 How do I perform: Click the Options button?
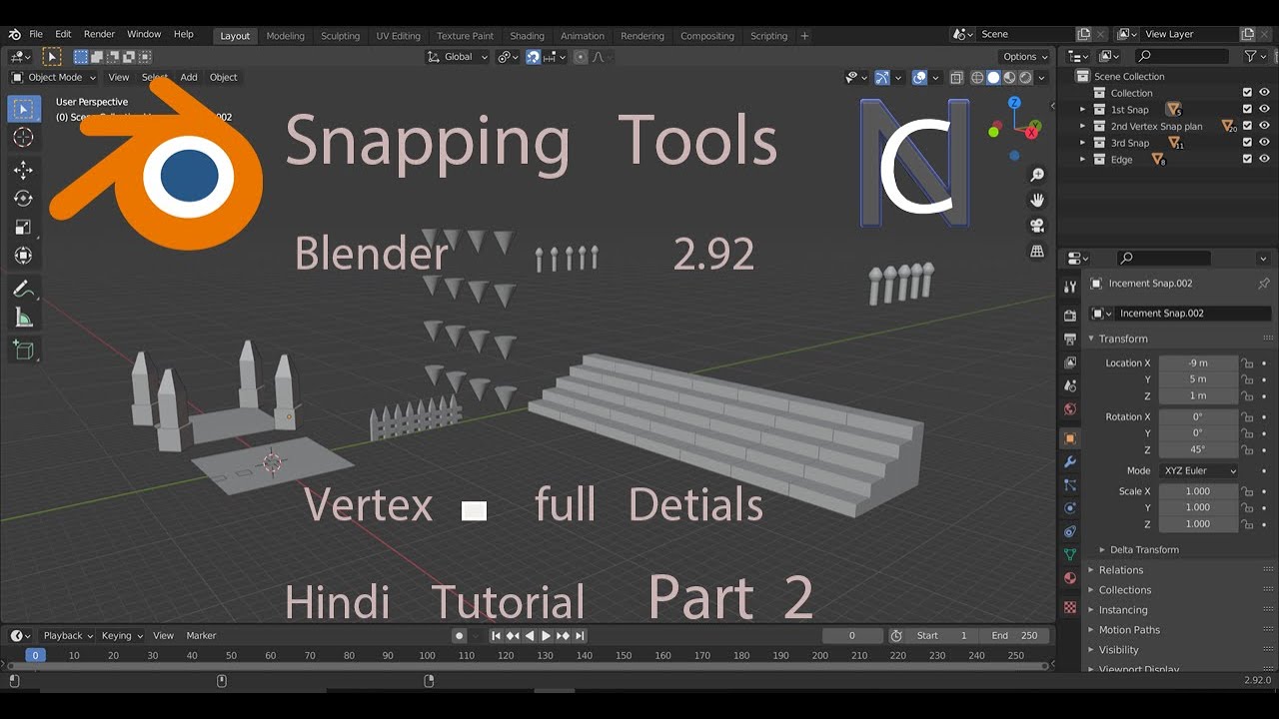pos(1025,57)
